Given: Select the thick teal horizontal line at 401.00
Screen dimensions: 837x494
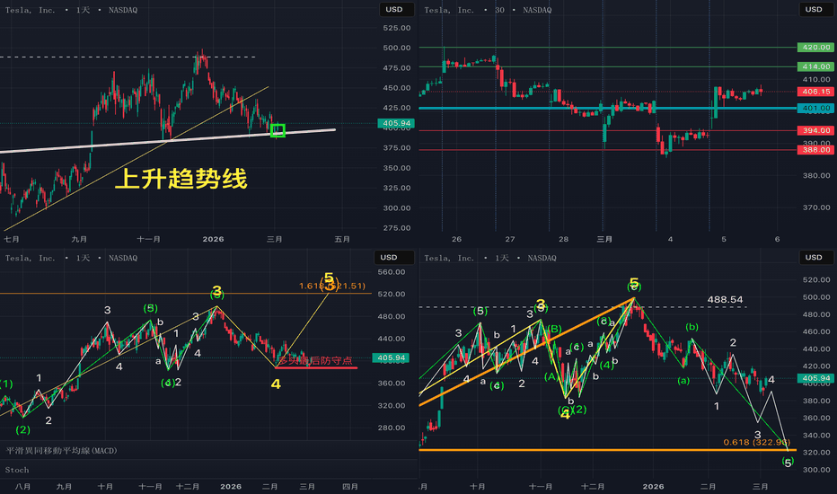Looking at the screenshot, I should click(x=607, y=109).
